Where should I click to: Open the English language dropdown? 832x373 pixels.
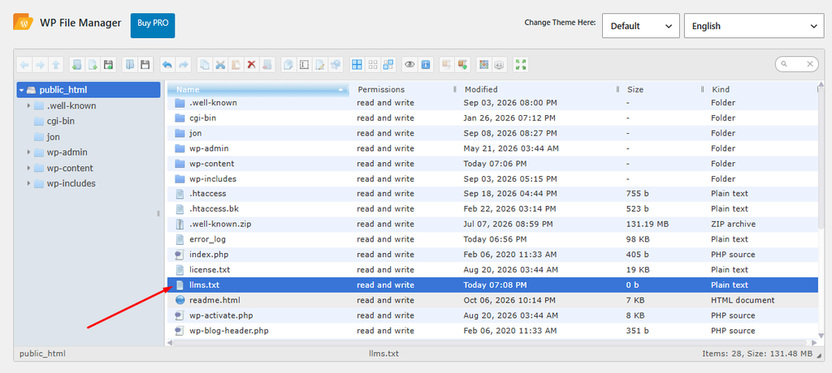(x=754, y=25)
